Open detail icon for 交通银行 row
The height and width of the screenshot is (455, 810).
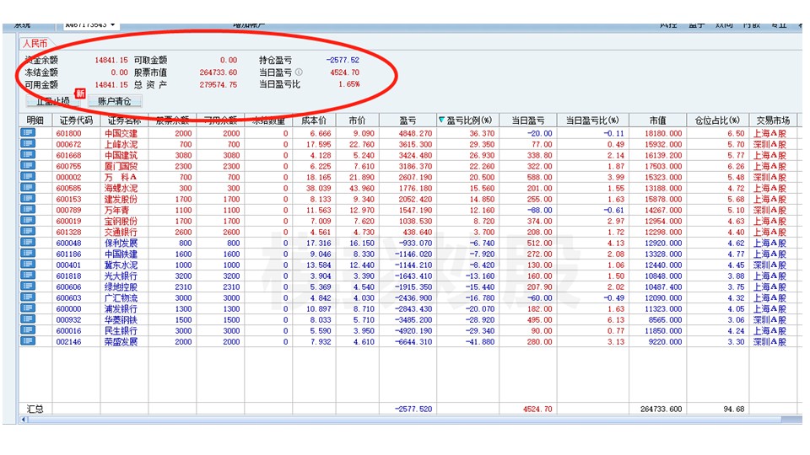pos(28,232)
